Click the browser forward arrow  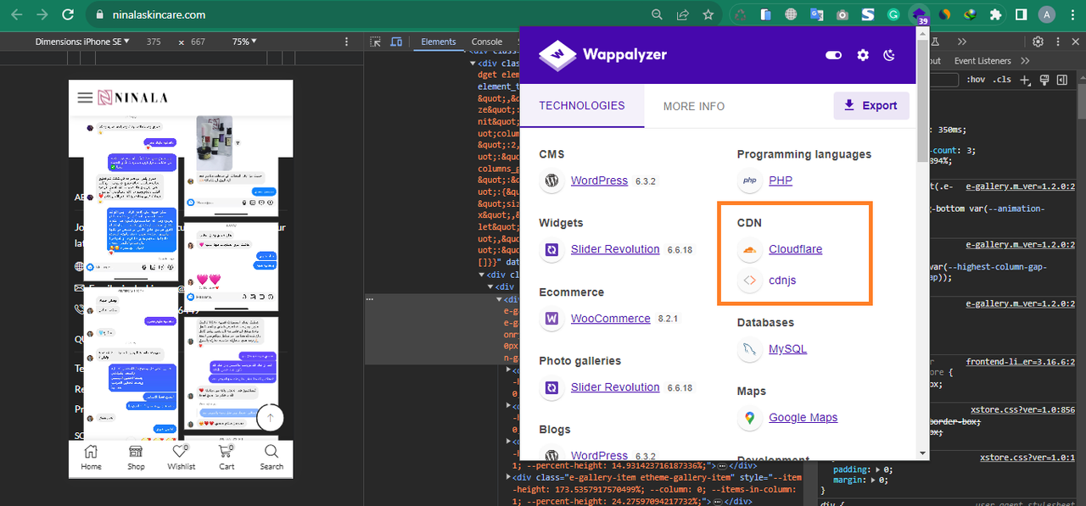coord(42,14)
